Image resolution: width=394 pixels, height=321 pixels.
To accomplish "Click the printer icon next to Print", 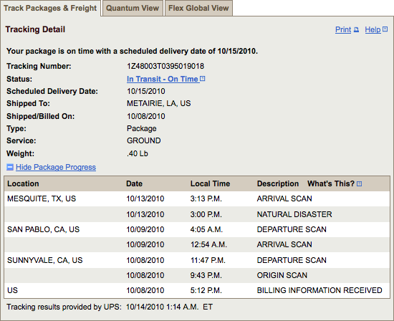I will click(356, 30).
